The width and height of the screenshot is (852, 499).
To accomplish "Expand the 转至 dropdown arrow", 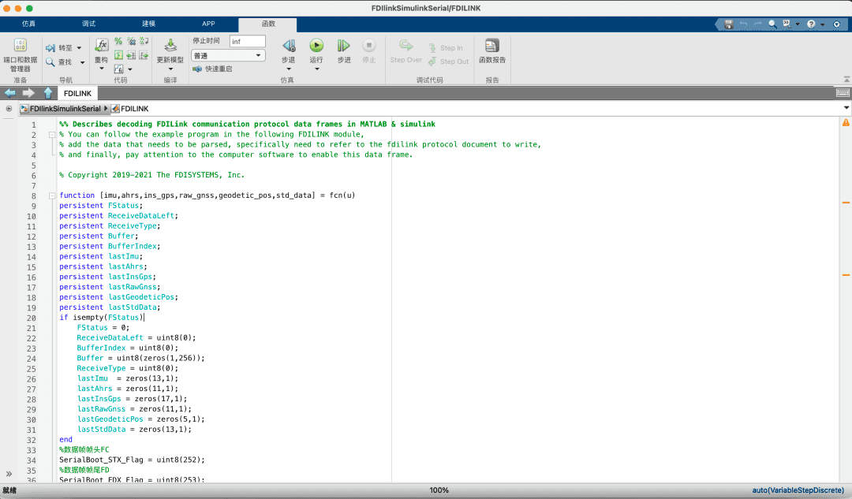I will click(79, 48).
